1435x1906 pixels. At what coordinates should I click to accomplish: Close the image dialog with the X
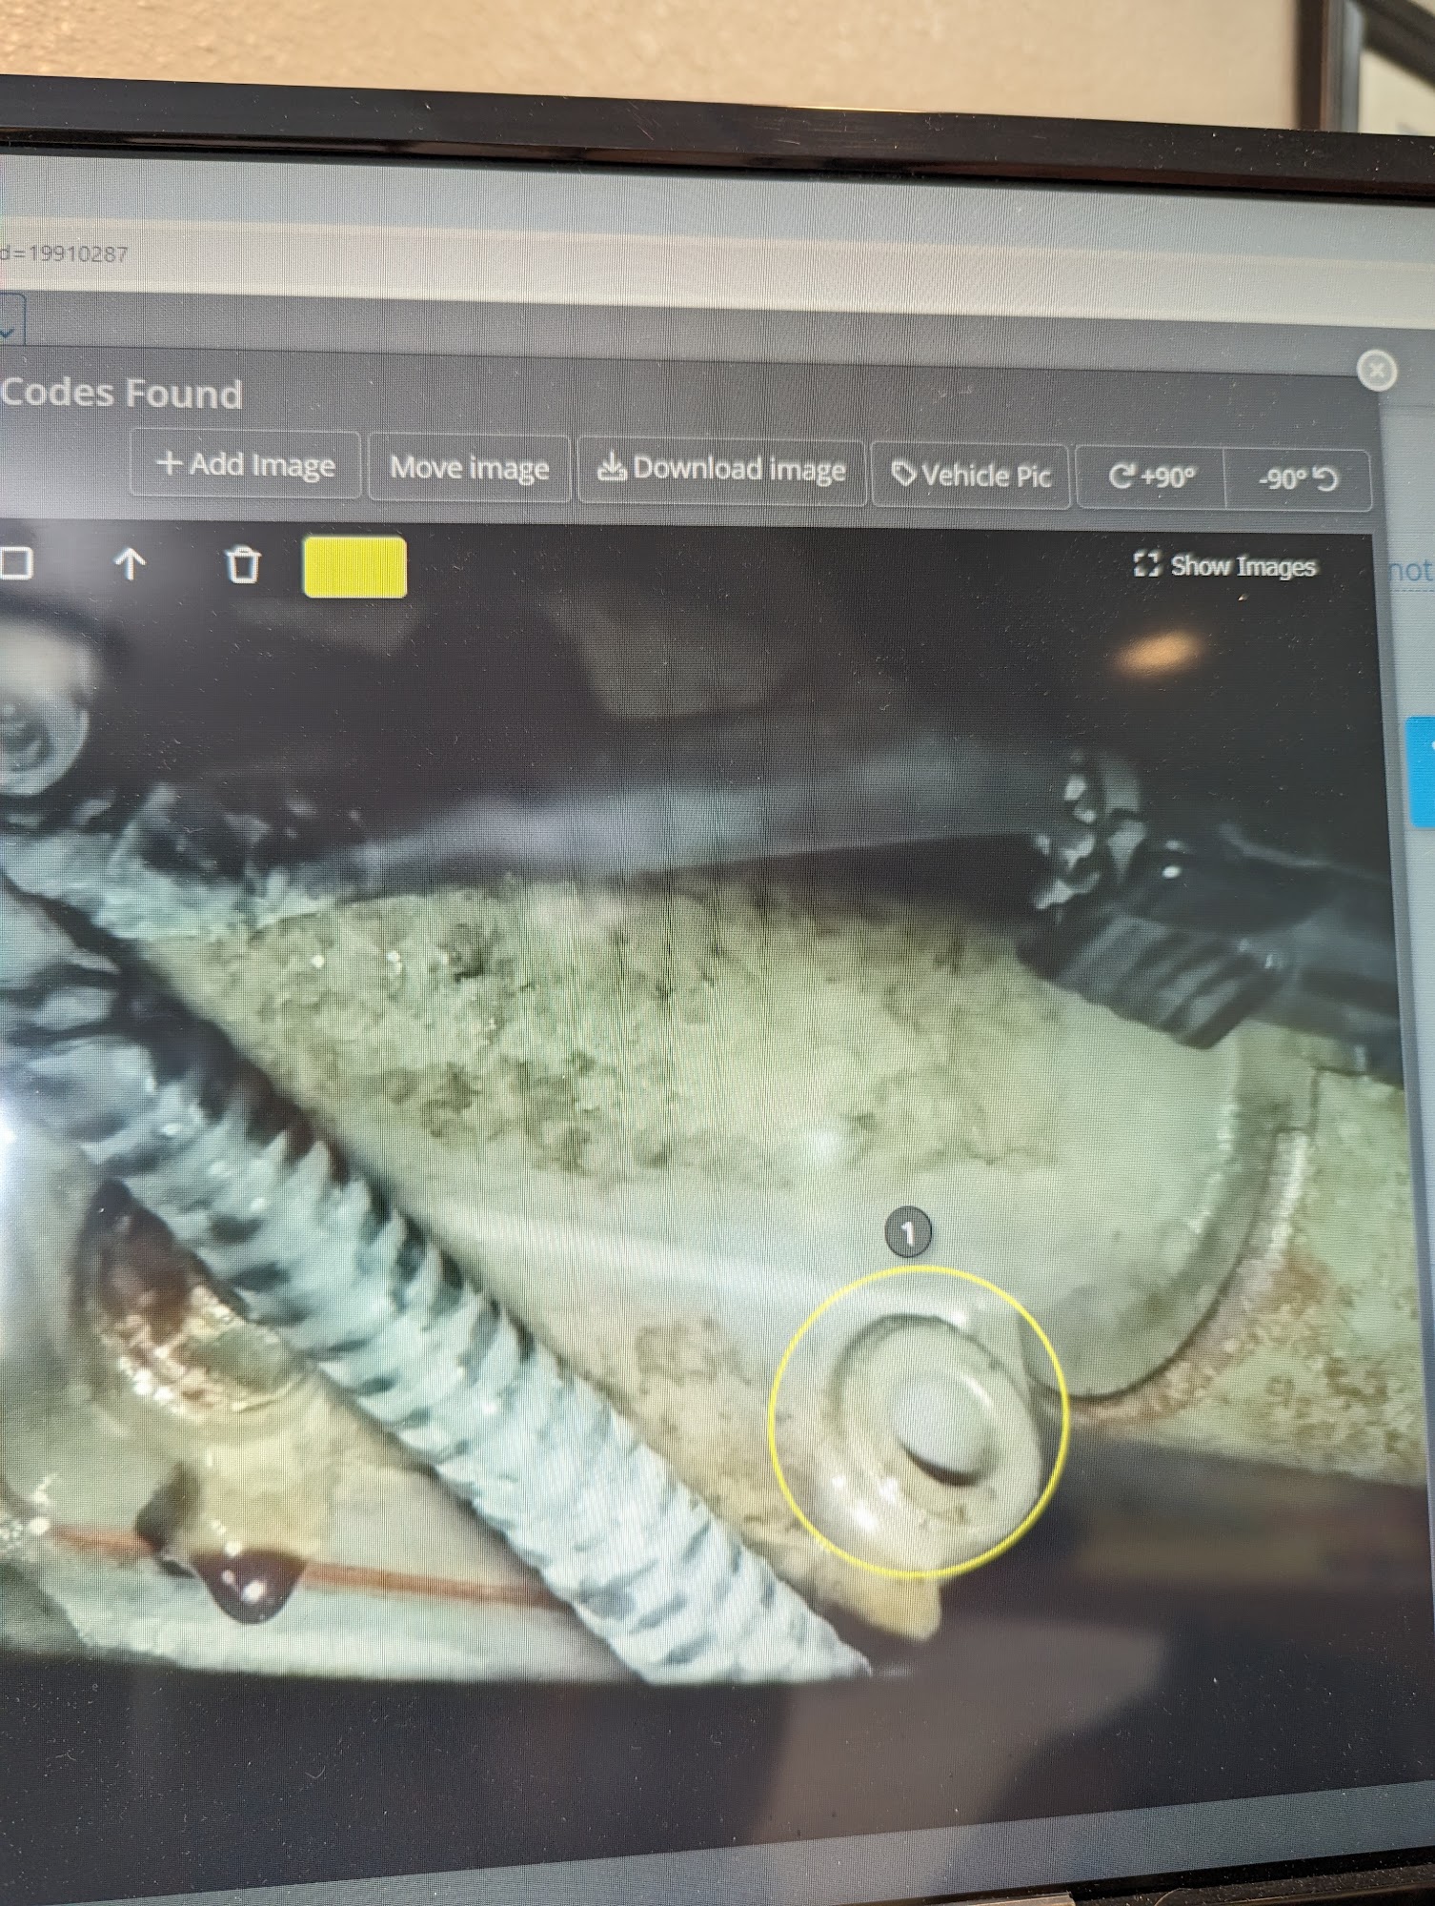tap(1376, 370)
